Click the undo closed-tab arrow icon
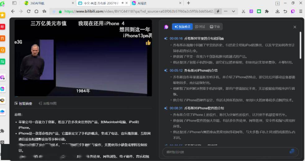 tap(285, 11)
